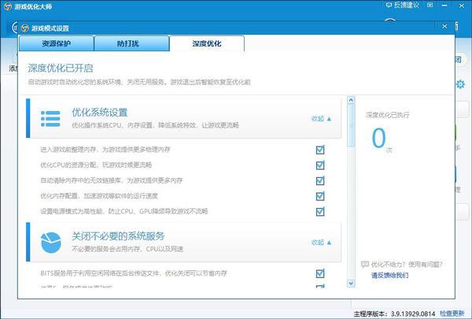Uncheck 进入游戏前整理内存 checkbox
472x319 pixels.
(x=320, y=150)
